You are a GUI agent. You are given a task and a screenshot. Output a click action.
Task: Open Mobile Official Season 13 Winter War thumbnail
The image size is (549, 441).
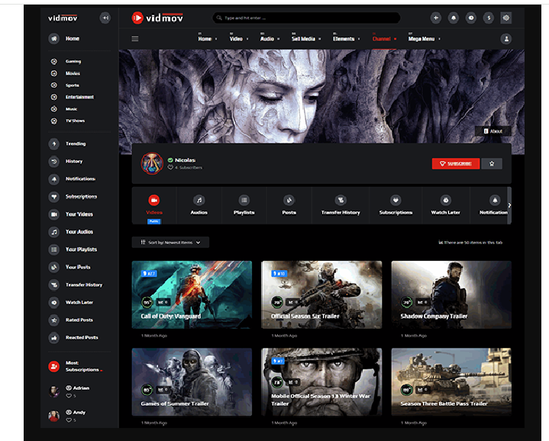pyautogui.click(x=321, y=381)
